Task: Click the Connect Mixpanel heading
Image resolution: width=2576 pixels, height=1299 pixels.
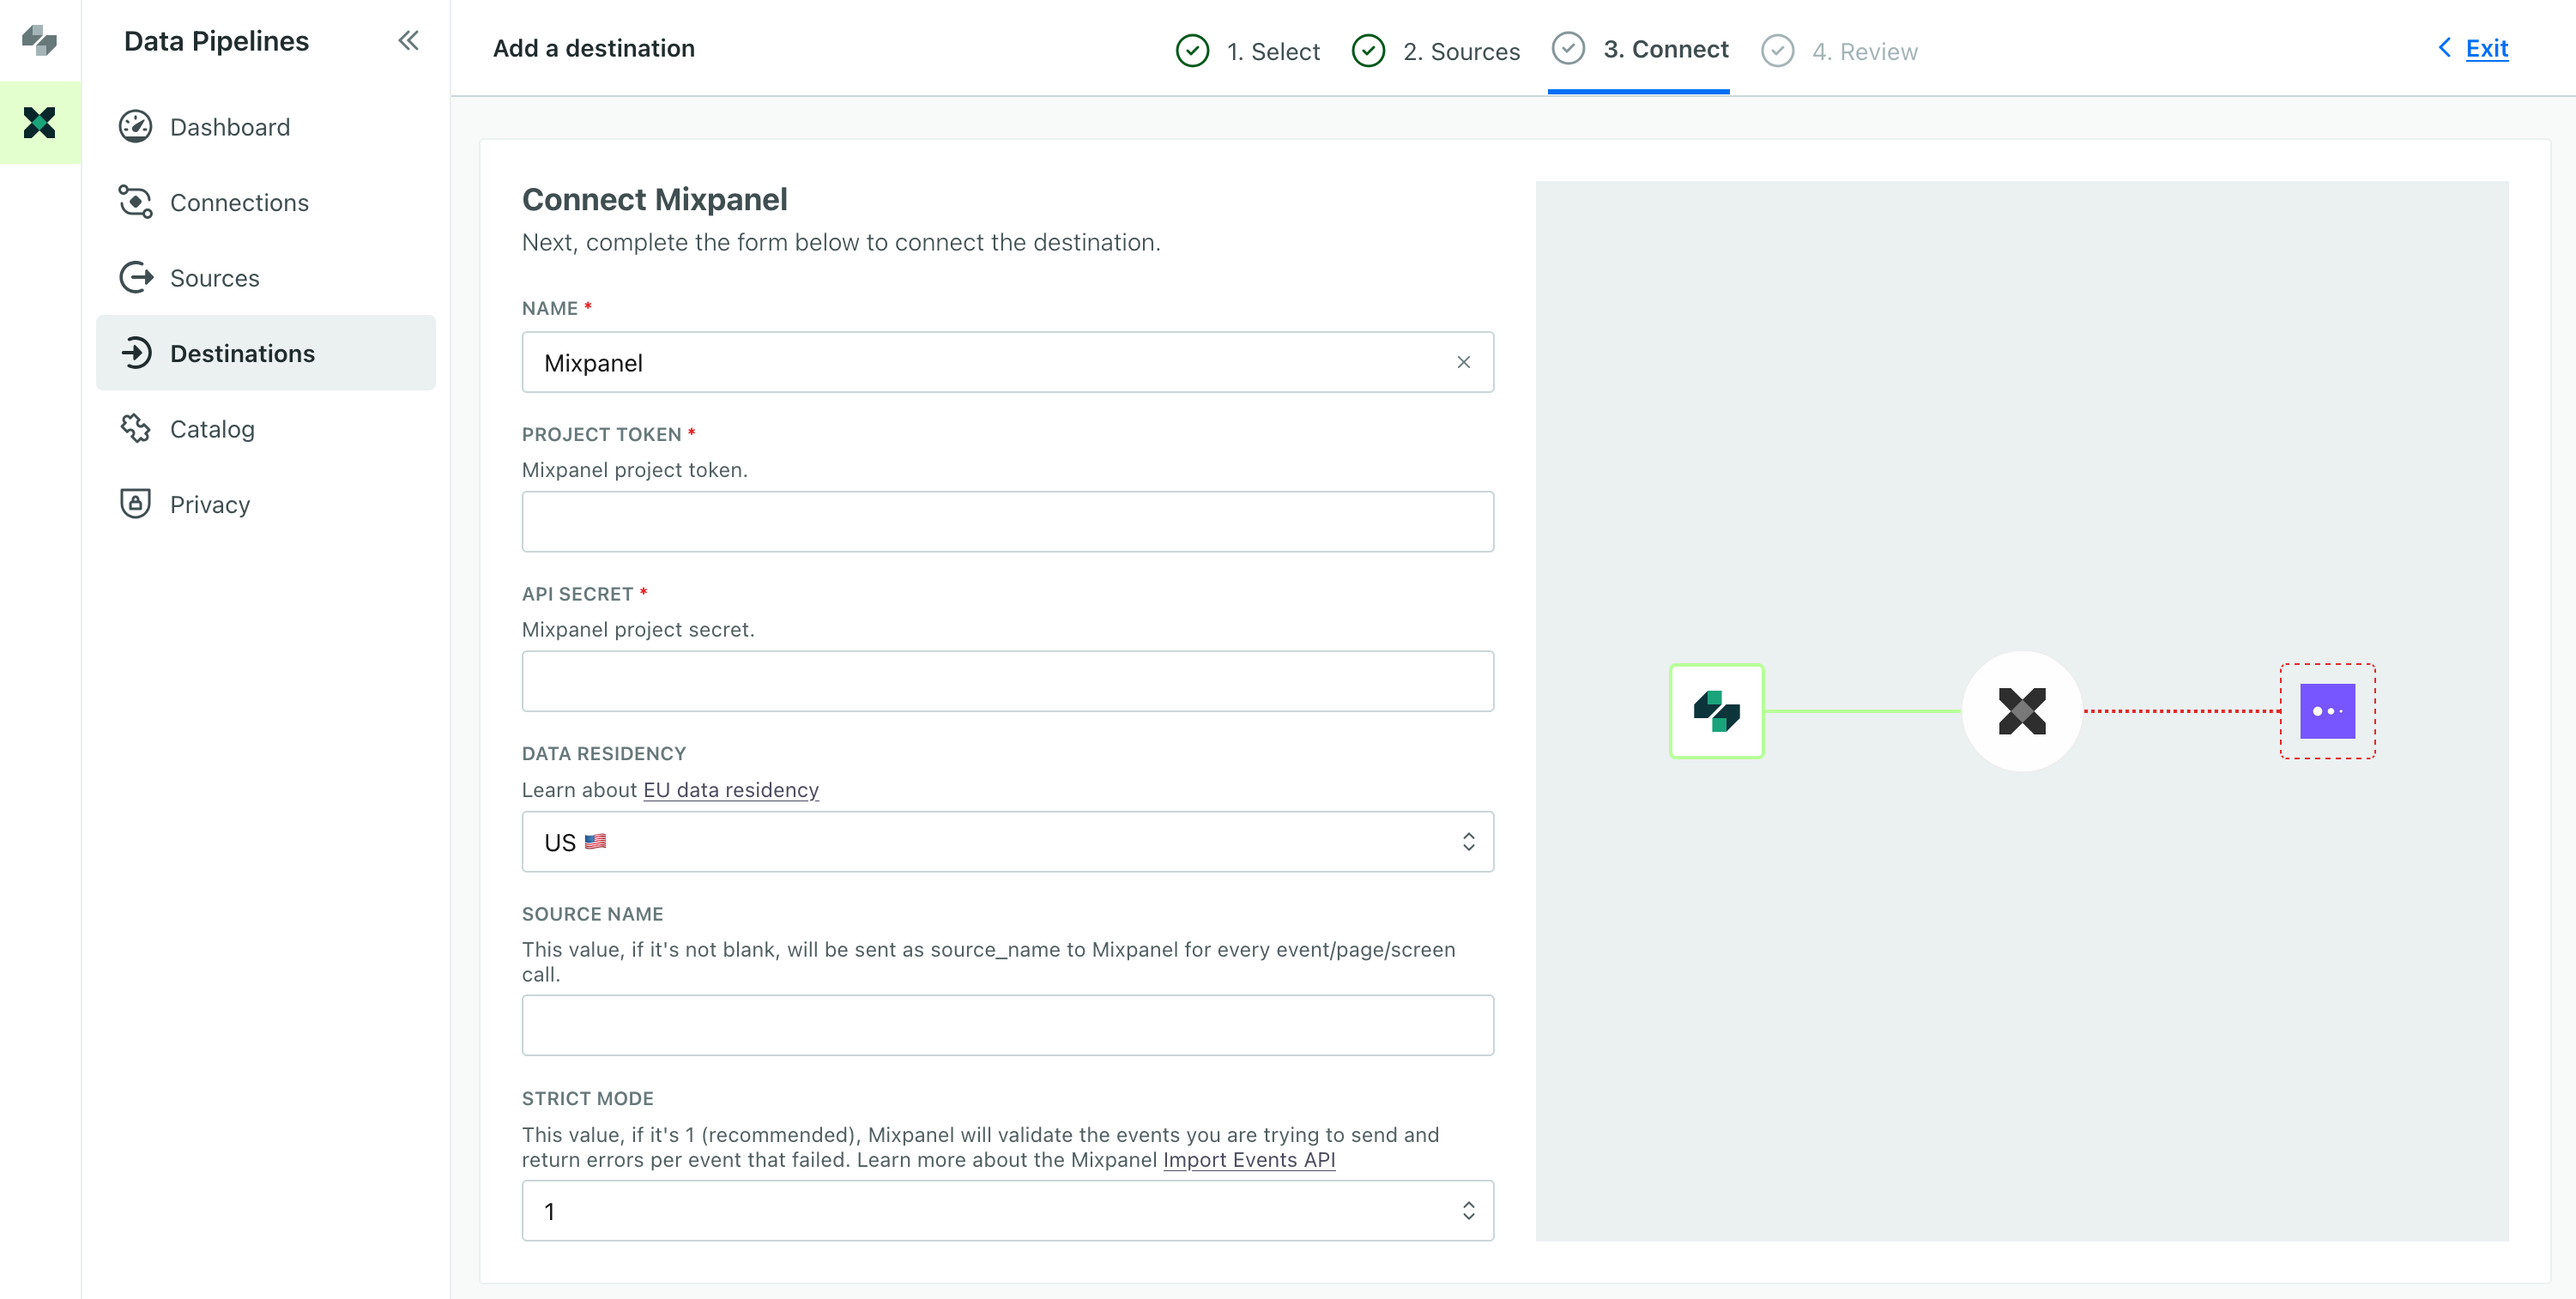Action: pos(655,199)
